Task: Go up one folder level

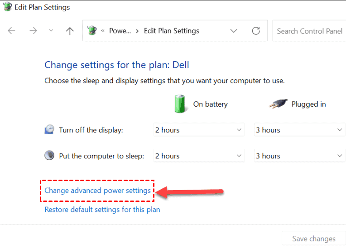Action: coord(69,31)
